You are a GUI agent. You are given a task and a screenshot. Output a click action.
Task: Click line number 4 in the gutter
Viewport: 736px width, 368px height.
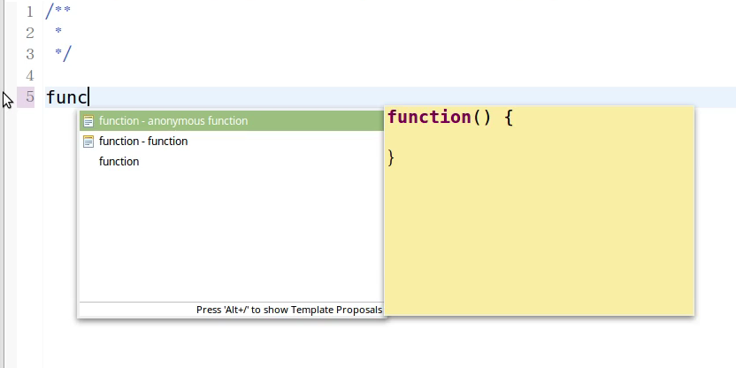click(x=30, y=75)
